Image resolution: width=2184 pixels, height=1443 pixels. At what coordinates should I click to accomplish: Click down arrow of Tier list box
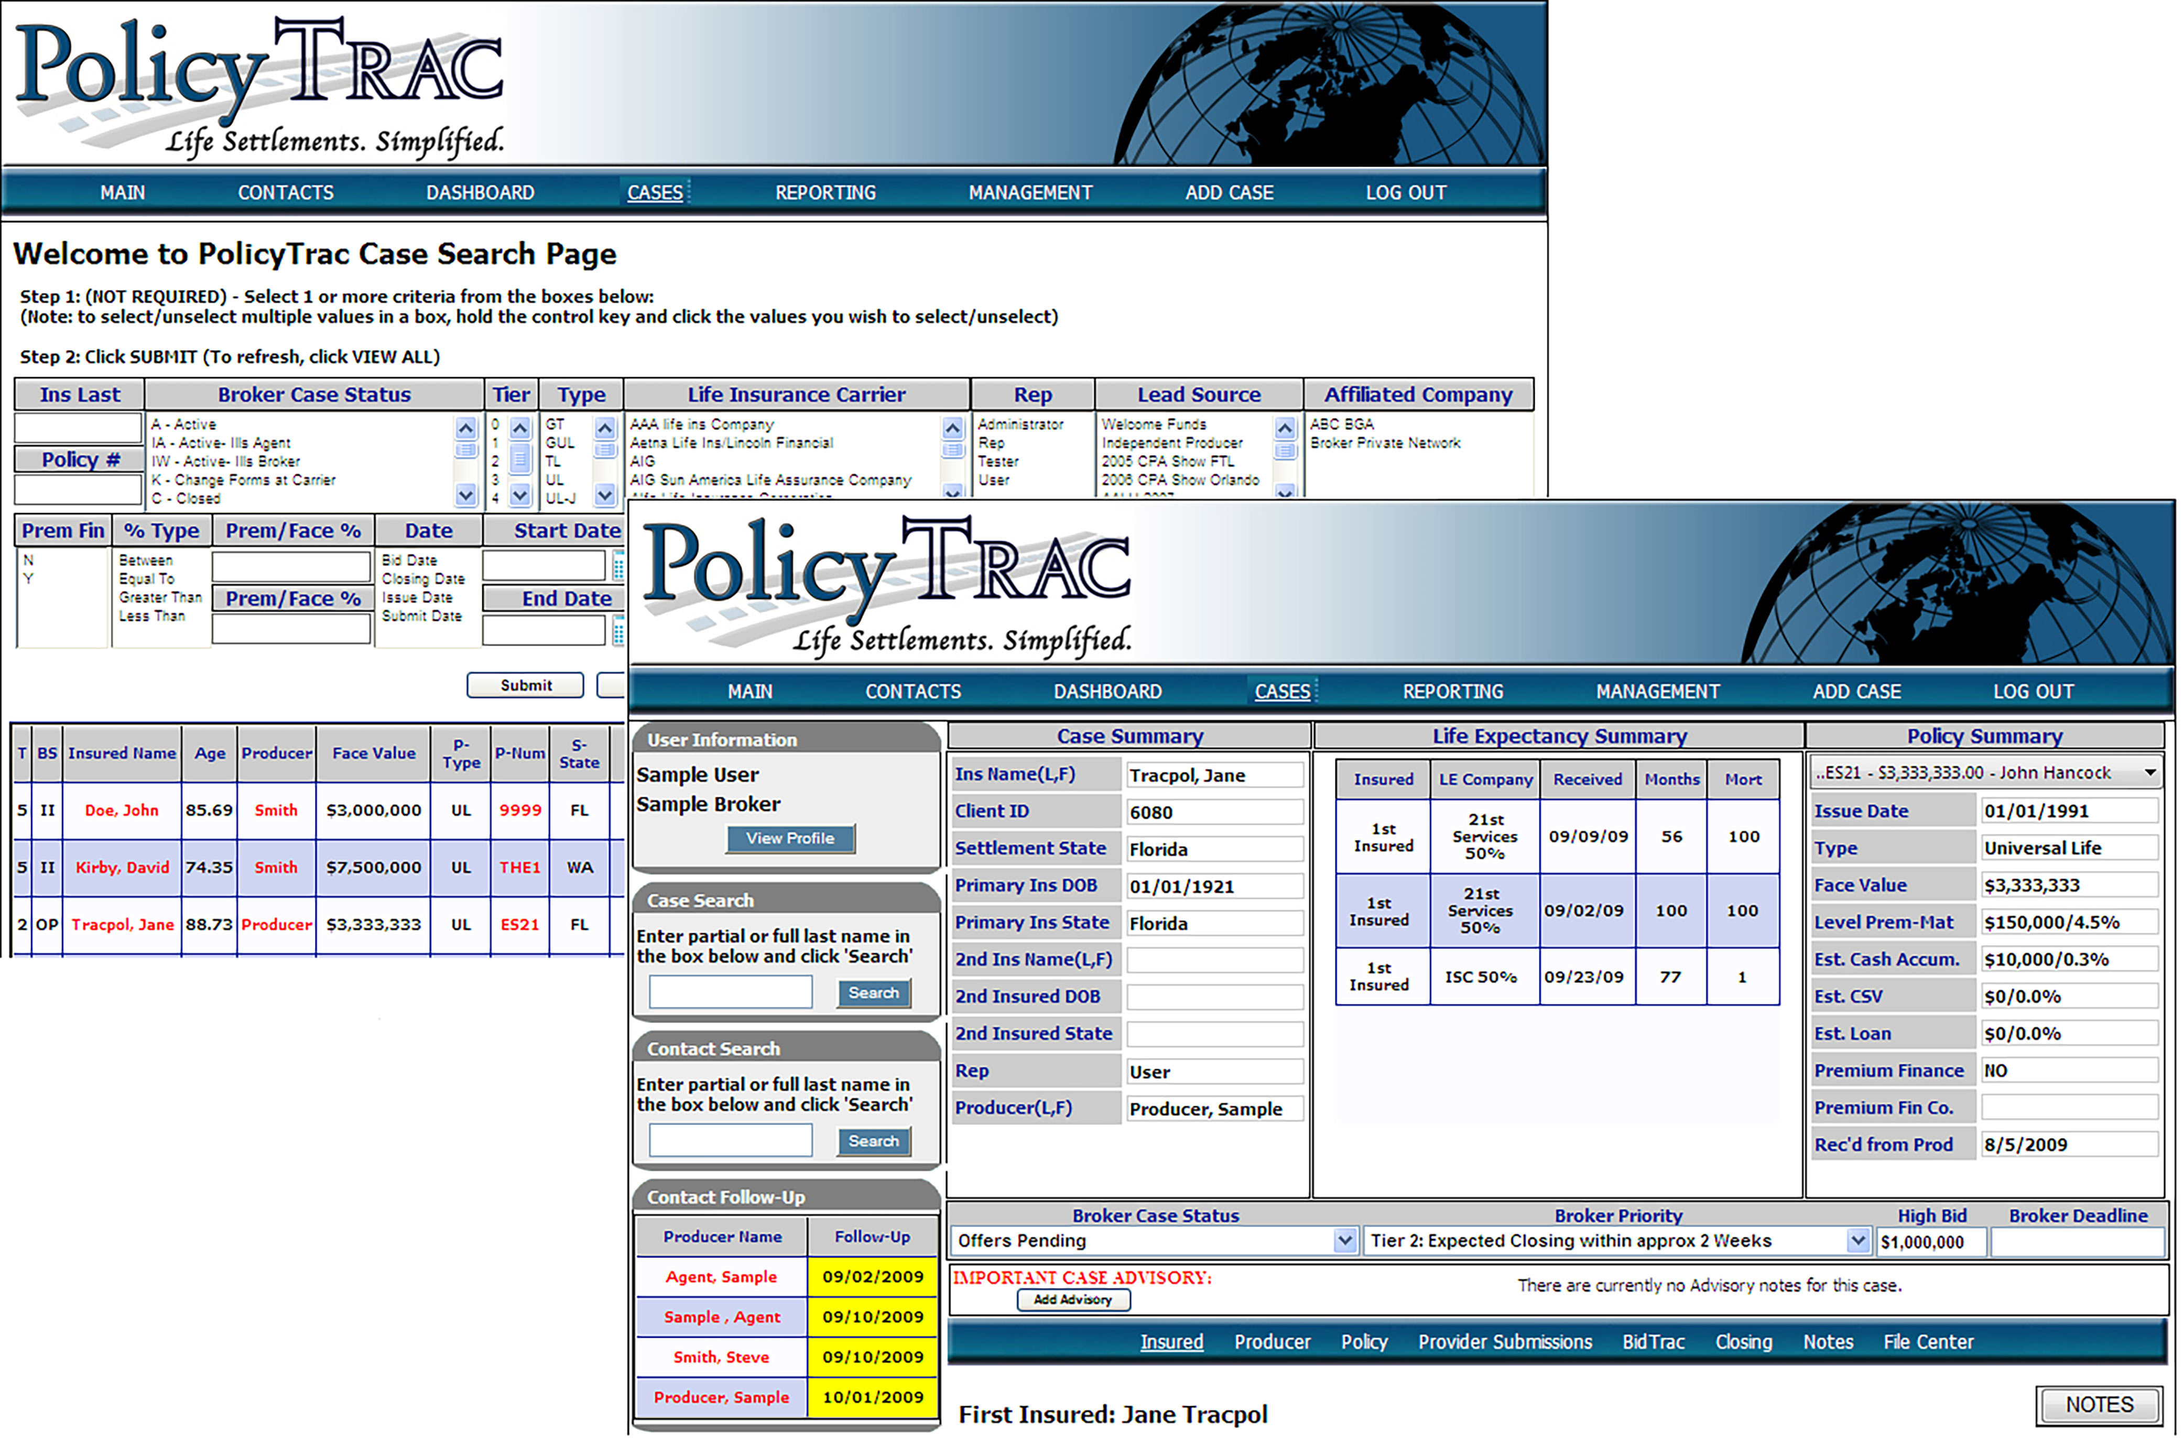click(520, 496)
